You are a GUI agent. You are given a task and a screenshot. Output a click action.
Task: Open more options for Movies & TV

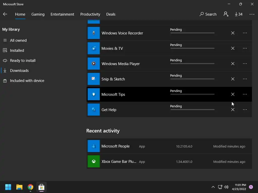coord(245,48)
